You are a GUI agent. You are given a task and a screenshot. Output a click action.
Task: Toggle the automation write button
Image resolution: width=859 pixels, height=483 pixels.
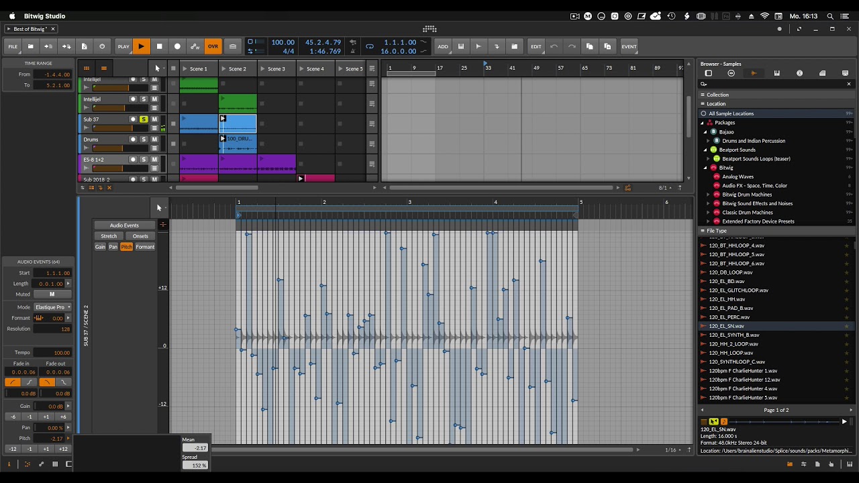click(195, 46)
